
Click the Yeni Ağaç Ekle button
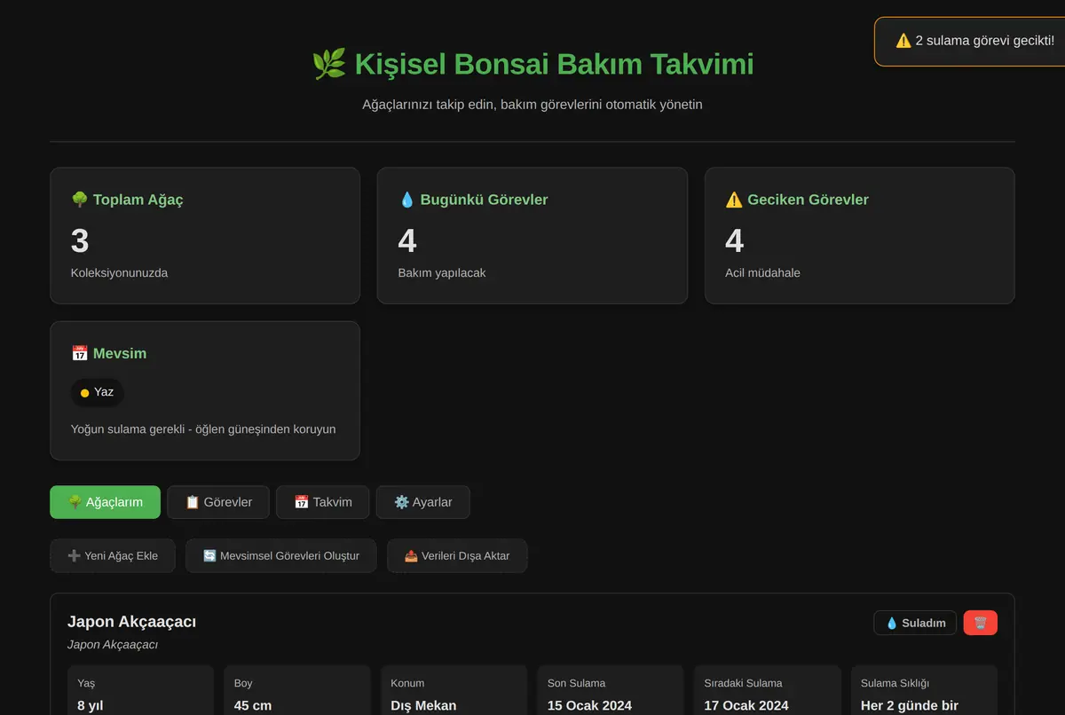113,556
